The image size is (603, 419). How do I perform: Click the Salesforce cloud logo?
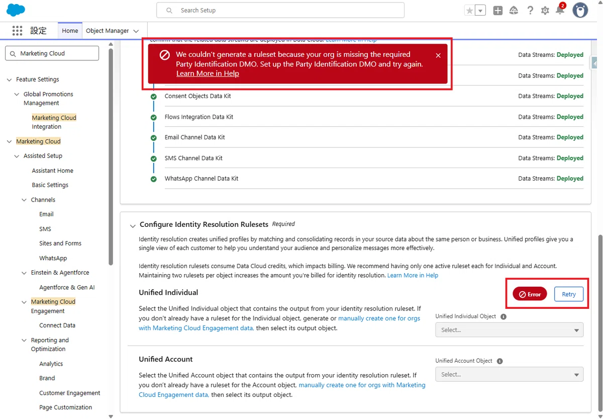pos(16,10)
